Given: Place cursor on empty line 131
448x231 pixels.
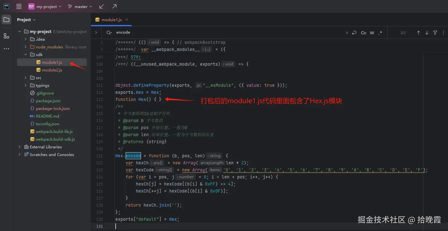Looking at the screenshot, I should pos(269,226).
